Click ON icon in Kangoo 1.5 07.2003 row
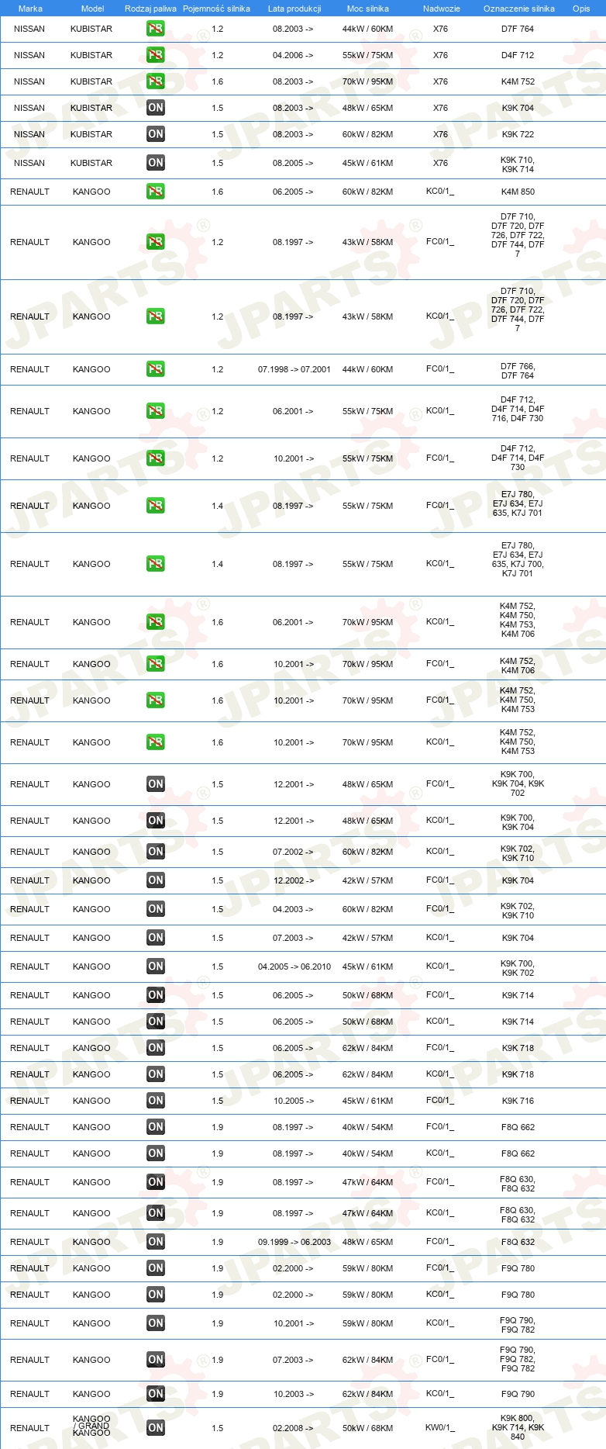606x1449 pixels. (156, 938)
